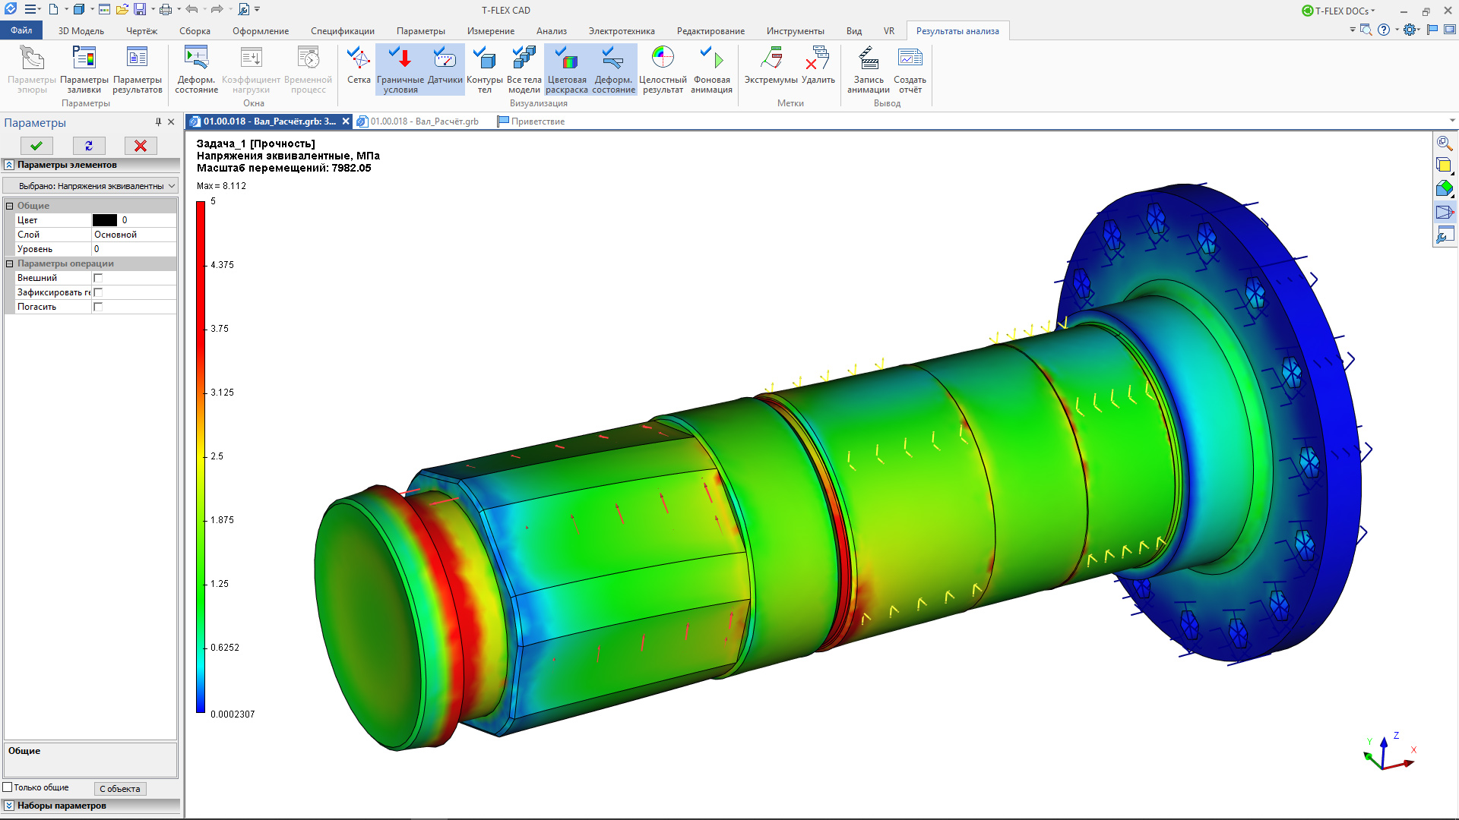Image resolution: width=1459 pixels, height=820 pixels.
Task: Confirm with the green checkmark button
Action: coord(36,146)
